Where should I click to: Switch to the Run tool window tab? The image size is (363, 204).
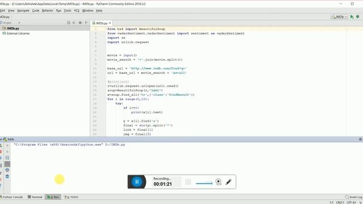pyautogui.click(x=53, y=197)
